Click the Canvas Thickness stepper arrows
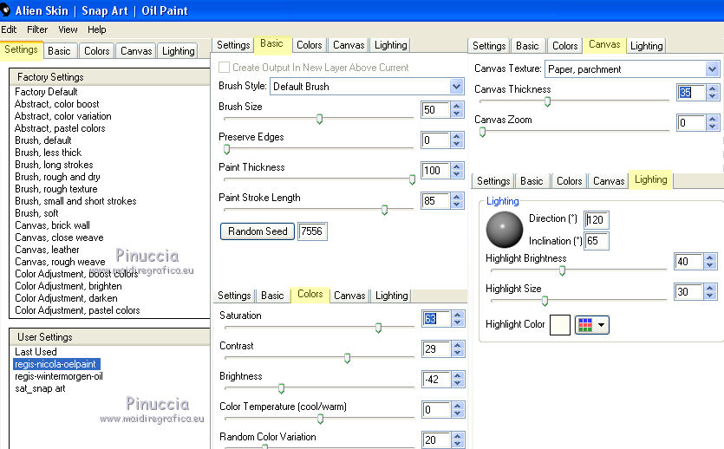724x449 pixels. tap(713, 92)
